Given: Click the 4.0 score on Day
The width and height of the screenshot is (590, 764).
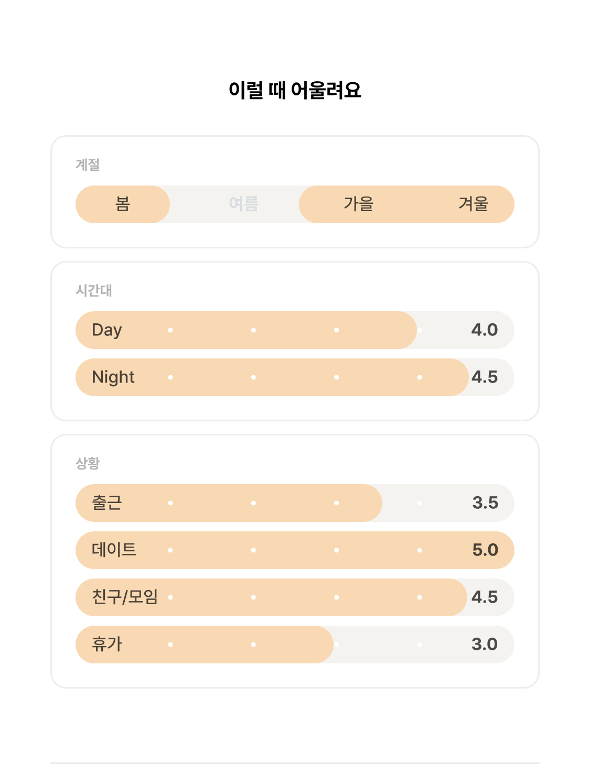Looking at the screenshot, I should (485, 330).
